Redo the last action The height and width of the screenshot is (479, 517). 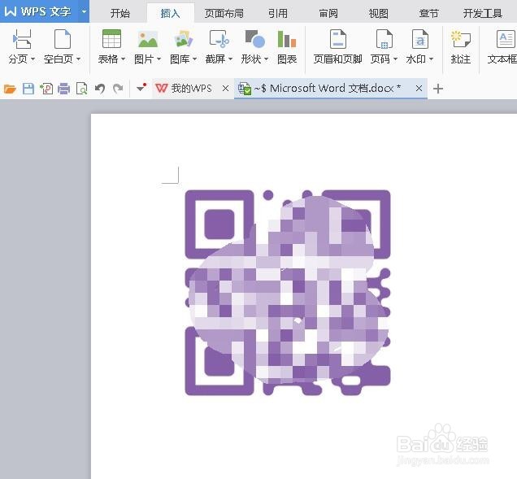click(118, 89)
